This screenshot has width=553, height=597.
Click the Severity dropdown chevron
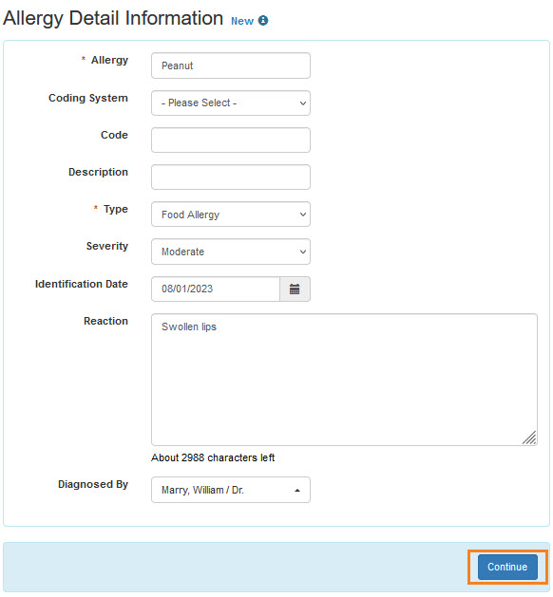[303, 252]
